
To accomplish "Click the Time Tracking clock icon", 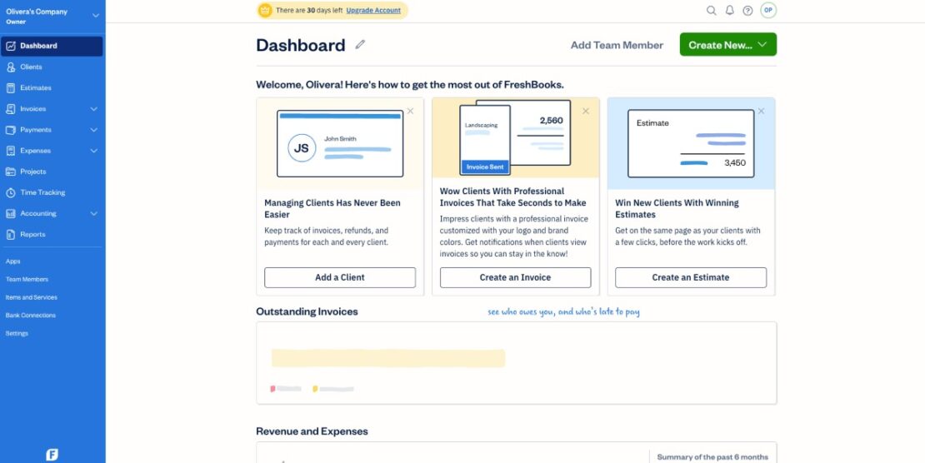I will point(11,192).
